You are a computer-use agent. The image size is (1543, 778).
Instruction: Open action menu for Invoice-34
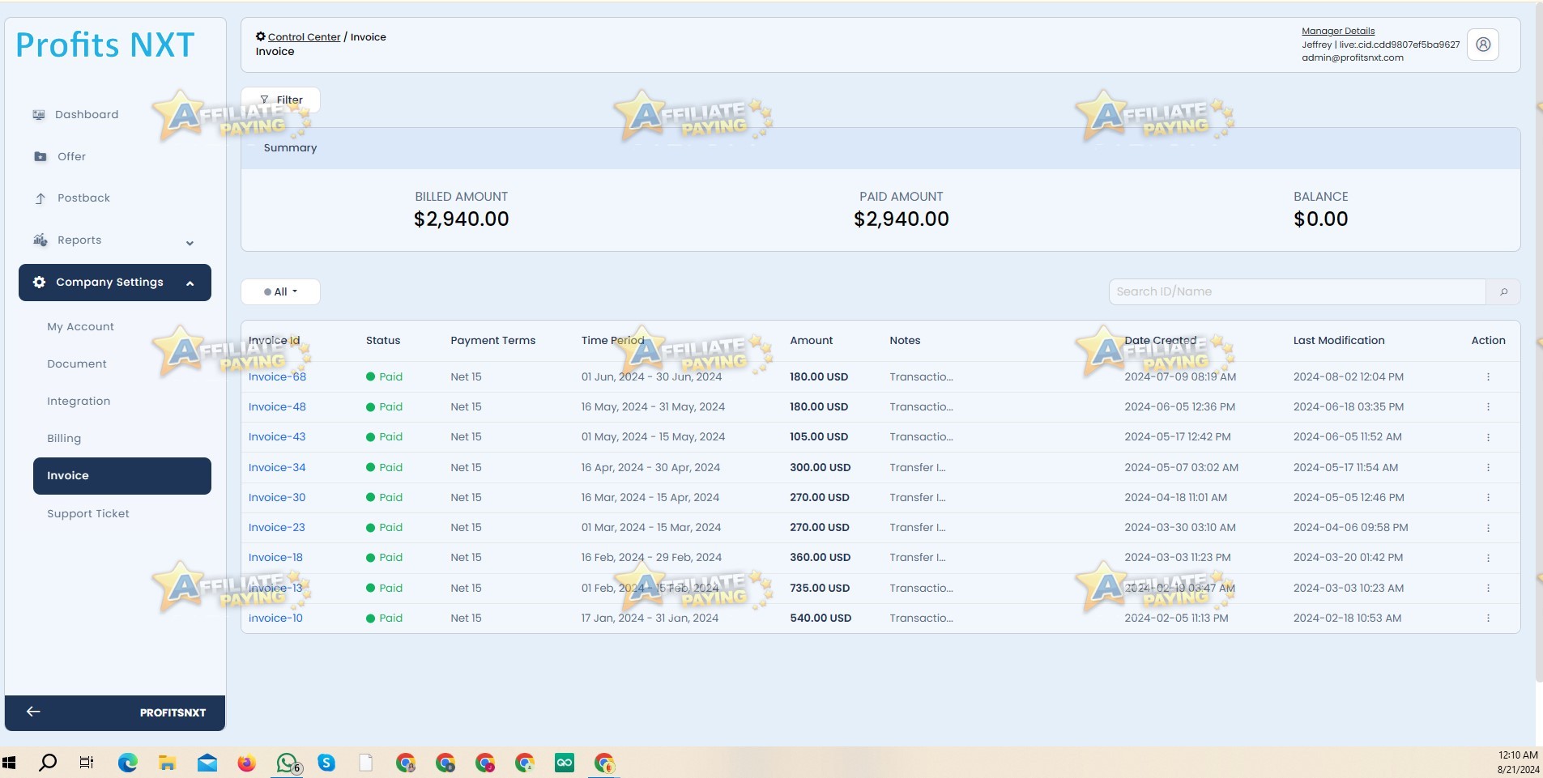[x=1488, y=467]
